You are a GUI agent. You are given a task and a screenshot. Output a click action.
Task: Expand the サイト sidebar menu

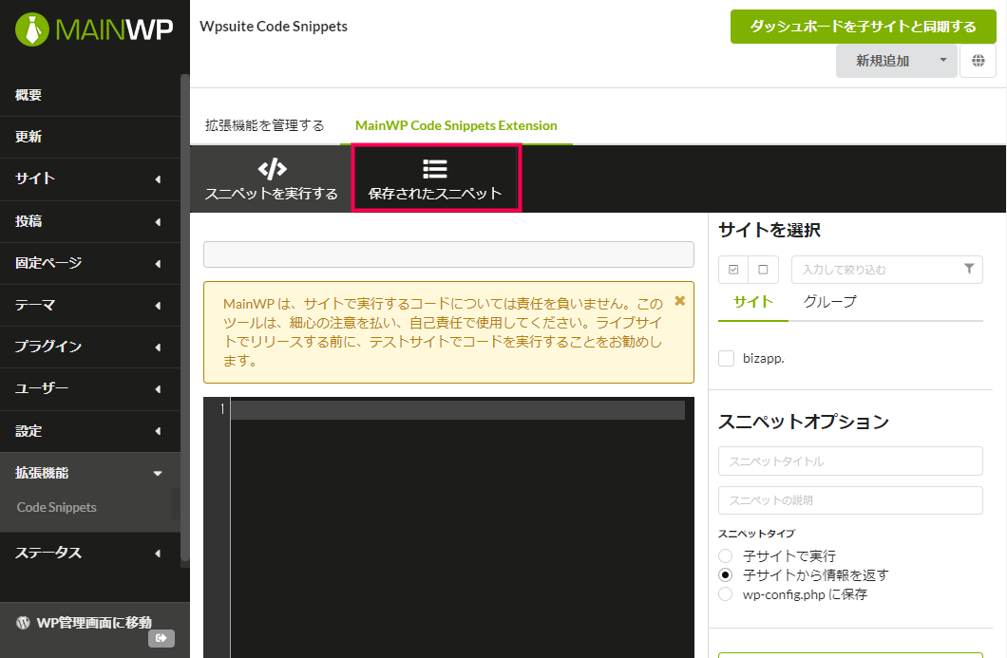tap(90, 179)
